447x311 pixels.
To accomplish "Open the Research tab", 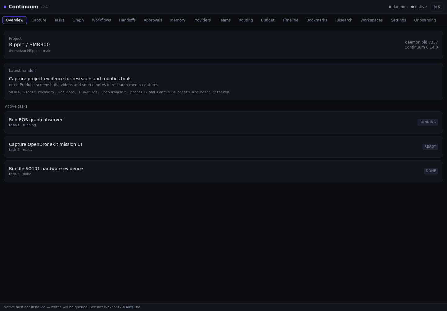I will [344, 20].
